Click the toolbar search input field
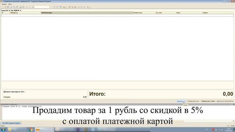The width and height of the screenshot is (235, 132). (x=42, y=7)
